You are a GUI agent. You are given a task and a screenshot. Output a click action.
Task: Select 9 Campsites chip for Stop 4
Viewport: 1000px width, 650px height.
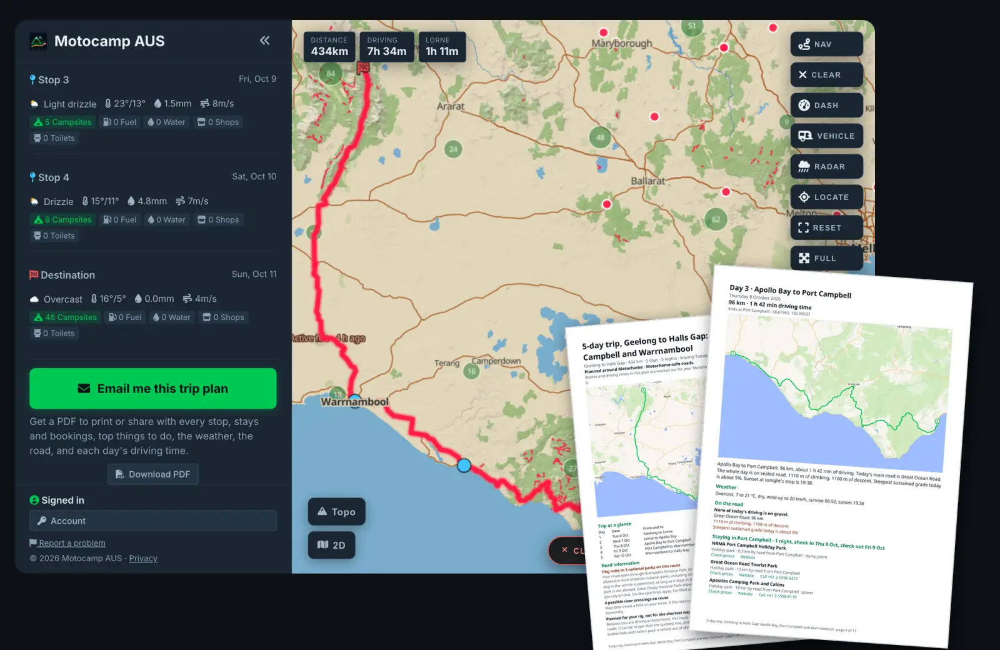coord(62,219)
